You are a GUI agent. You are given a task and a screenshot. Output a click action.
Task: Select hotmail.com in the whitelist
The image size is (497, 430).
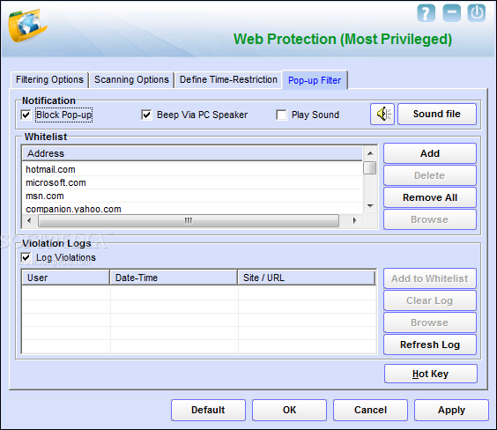click(192, 169)
